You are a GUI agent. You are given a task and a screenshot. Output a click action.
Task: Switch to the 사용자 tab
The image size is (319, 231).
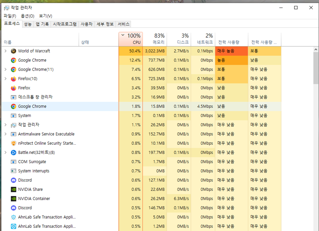pyautogui.click(x=87, y=24)
